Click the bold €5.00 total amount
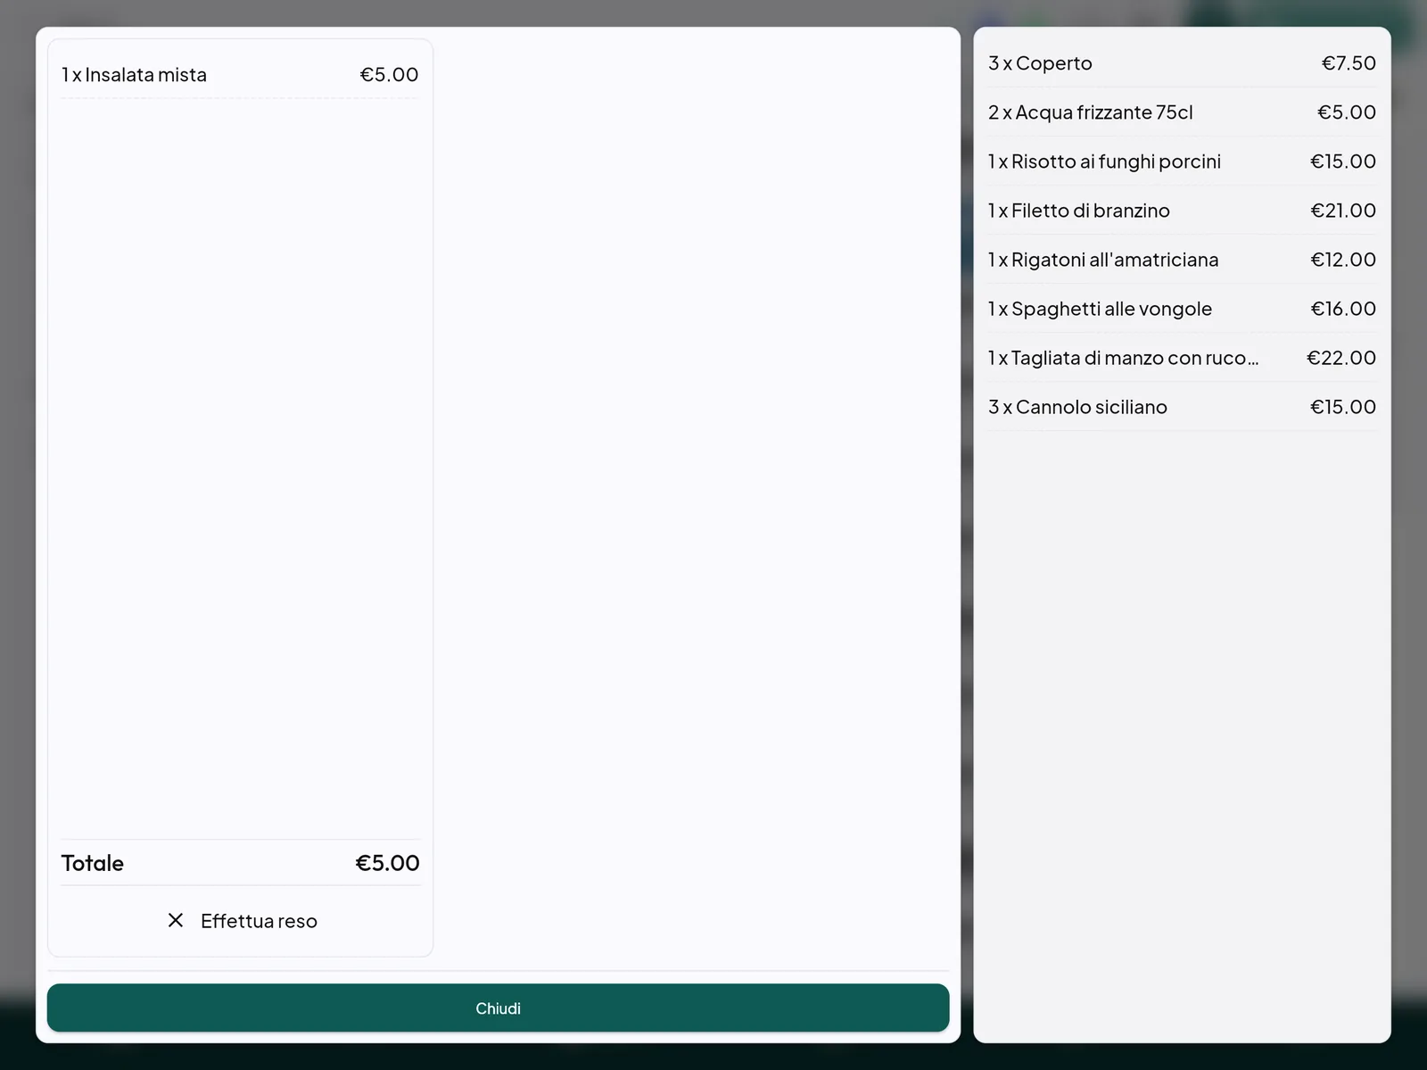The width and height of the screenshot is (1427, 1070). click(387, 863)
